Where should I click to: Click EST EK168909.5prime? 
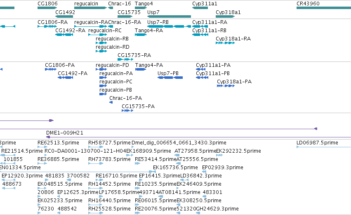pyautogui.click(x=148, y=151)
